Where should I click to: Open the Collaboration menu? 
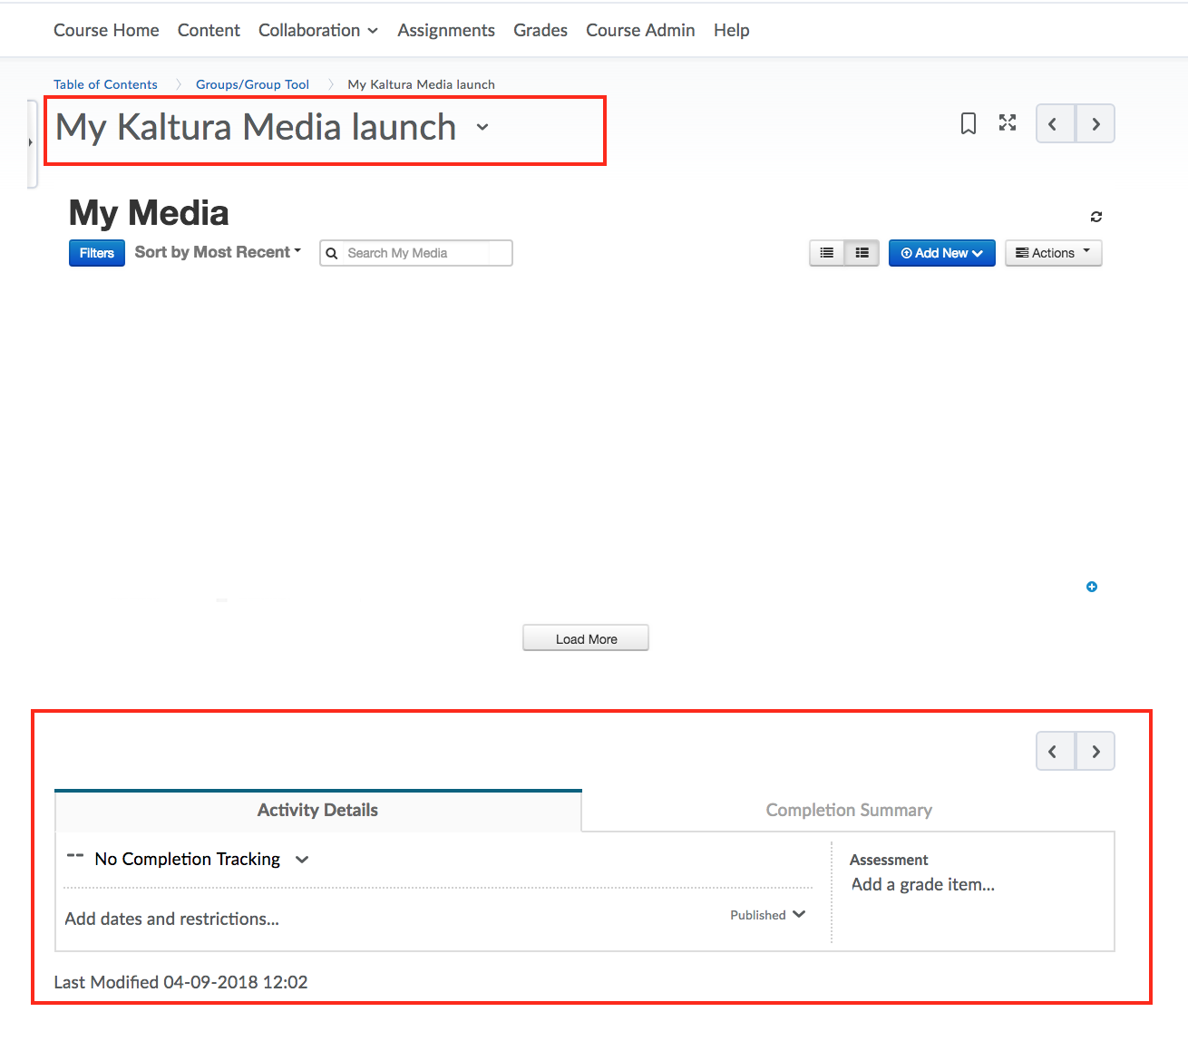(317, 30)
